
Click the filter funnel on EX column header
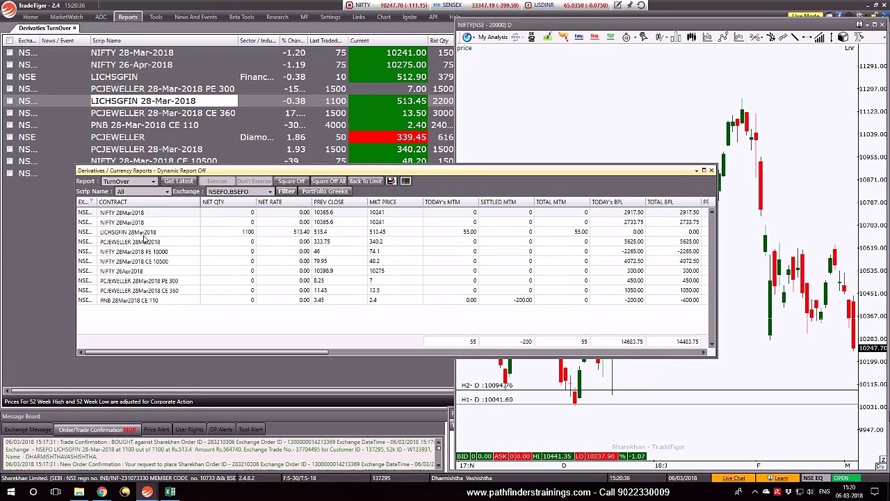pos(90,202)
